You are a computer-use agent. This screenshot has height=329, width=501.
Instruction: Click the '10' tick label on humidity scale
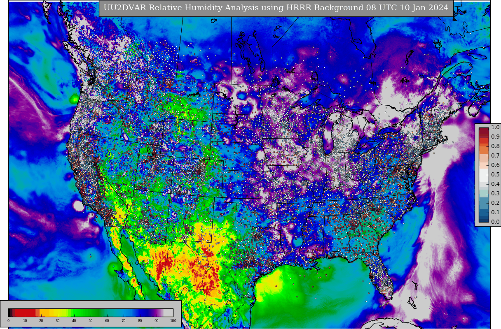coord(25,320)
